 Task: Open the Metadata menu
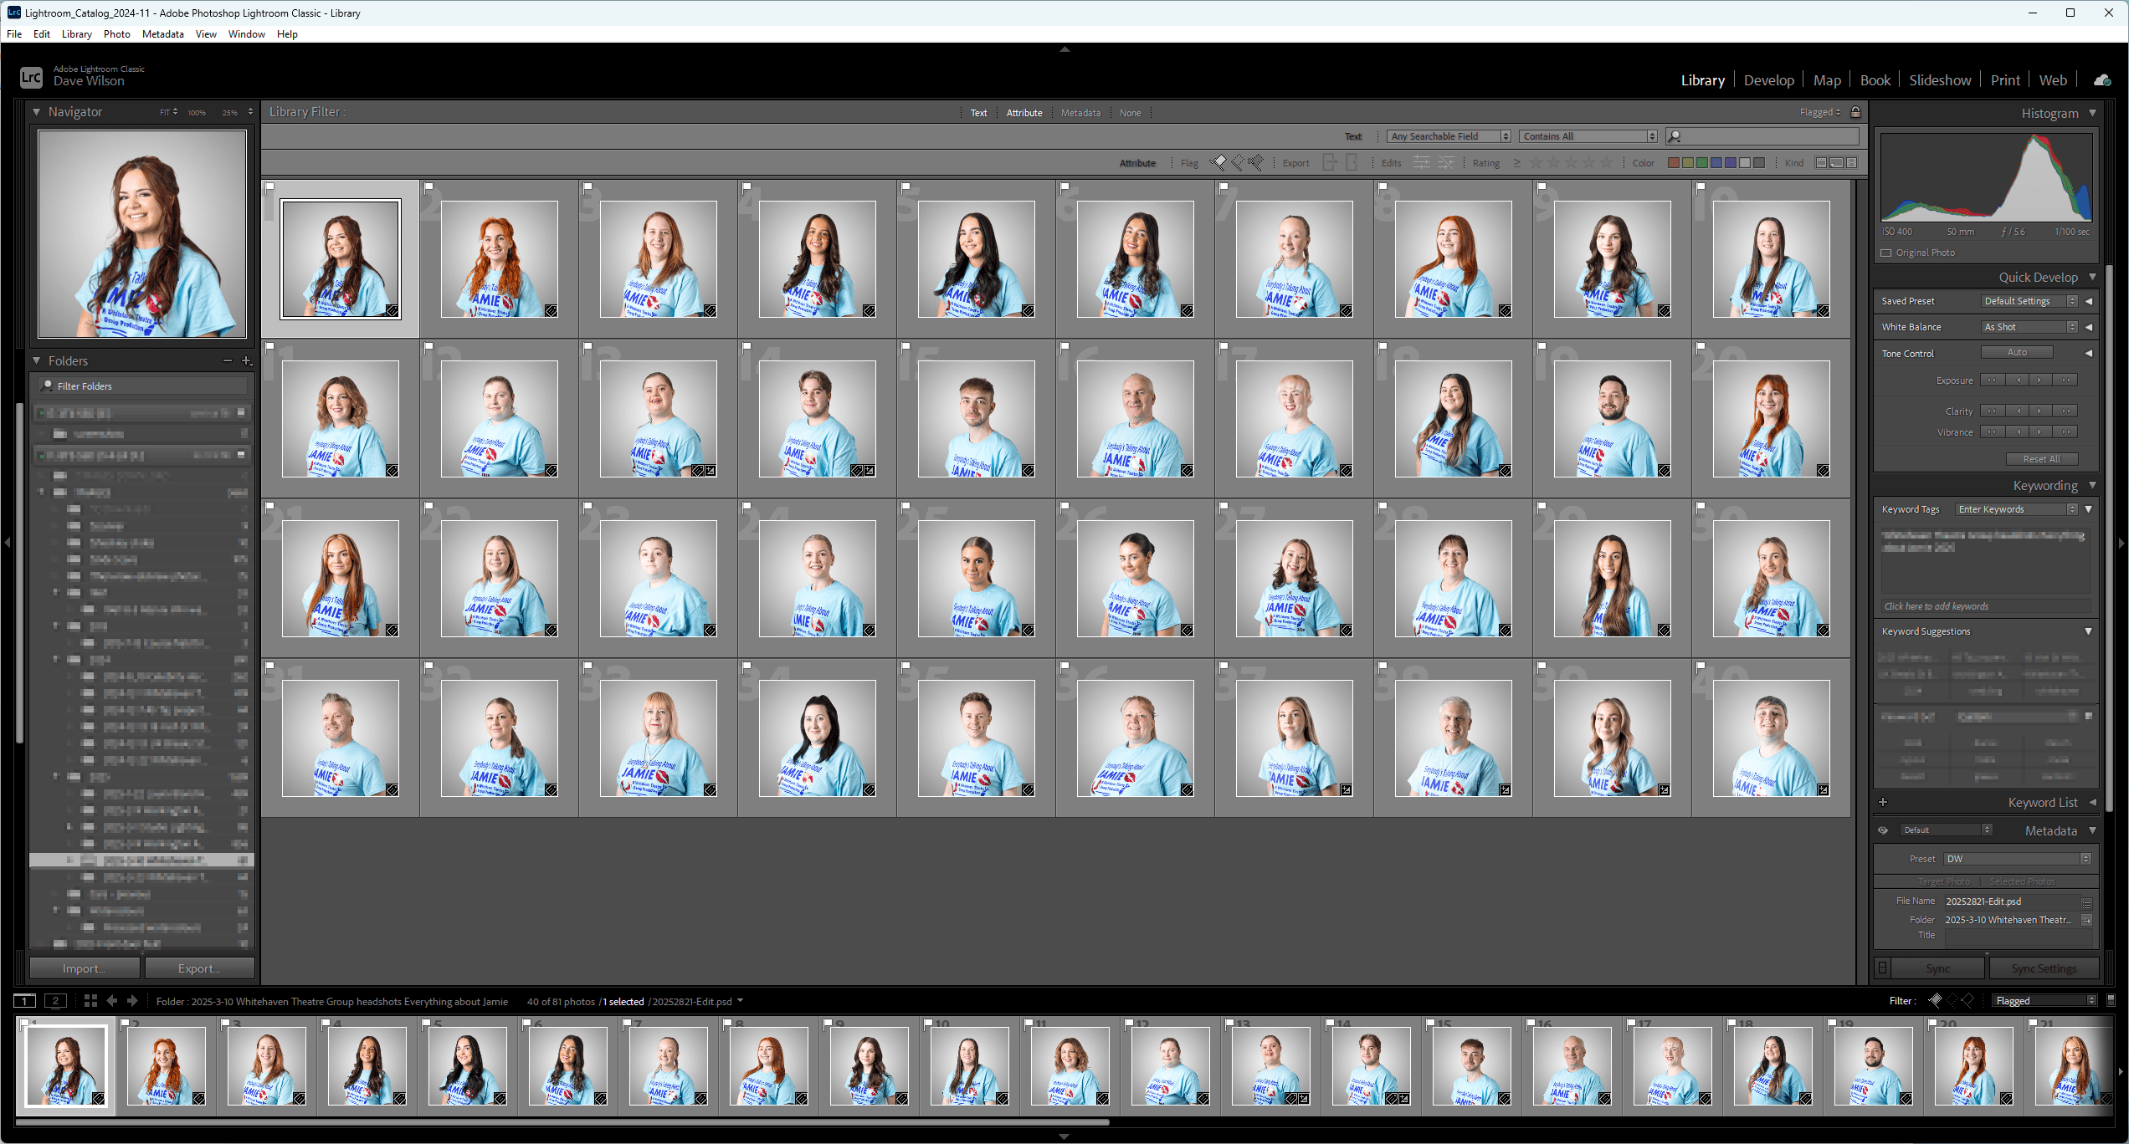162,34
